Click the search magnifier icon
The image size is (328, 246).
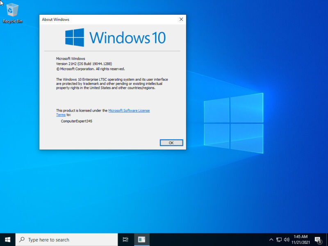[x=21, y=239]
